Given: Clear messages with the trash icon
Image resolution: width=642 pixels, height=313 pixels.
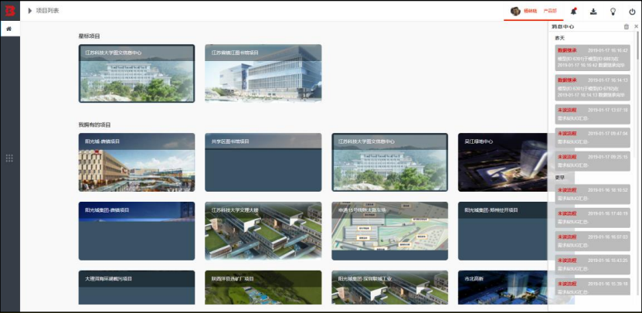Looking at the screenshot, I should (626, 26).
